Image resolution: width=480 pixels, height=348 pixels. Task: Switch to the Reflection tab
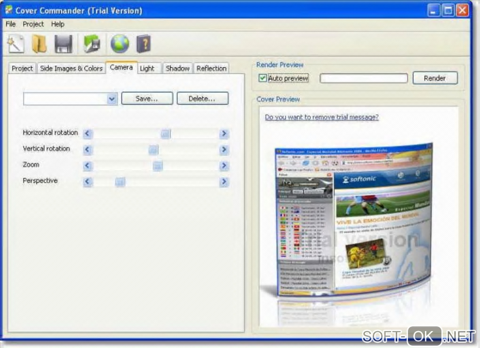[x=211, y=68]
